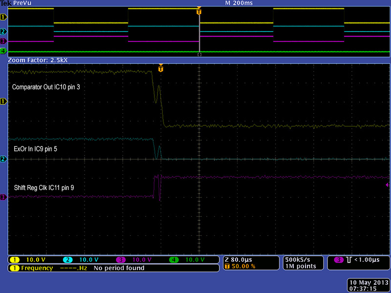Click the channel 2 cyan marker in zoom window

click(3, 159)
